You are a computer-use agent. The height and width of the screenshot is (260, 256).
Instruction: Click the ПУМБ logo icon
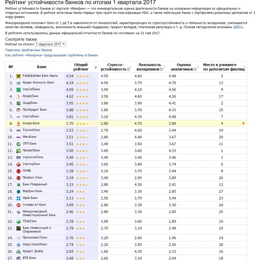point(18,171)
